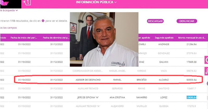The width and height of the screenshot is (208, 109).
Task: Click the DENUNCIAR button
Action: click(x=187, y=21)
